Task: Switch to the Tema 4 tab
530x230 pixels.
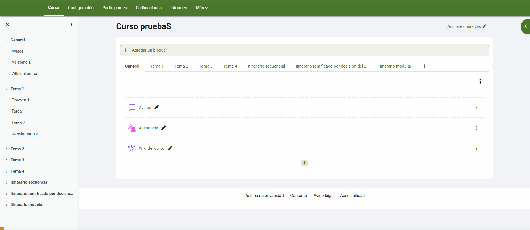Action: pos(230,66)
